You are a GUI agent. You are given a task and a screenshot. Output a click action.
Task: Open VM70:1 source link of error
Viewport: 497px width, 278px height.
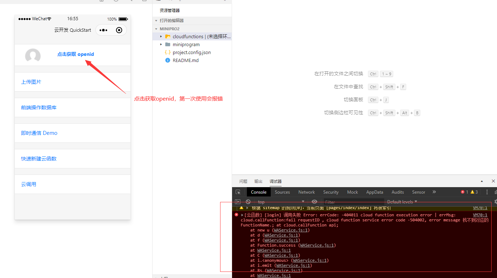point(480,215)
